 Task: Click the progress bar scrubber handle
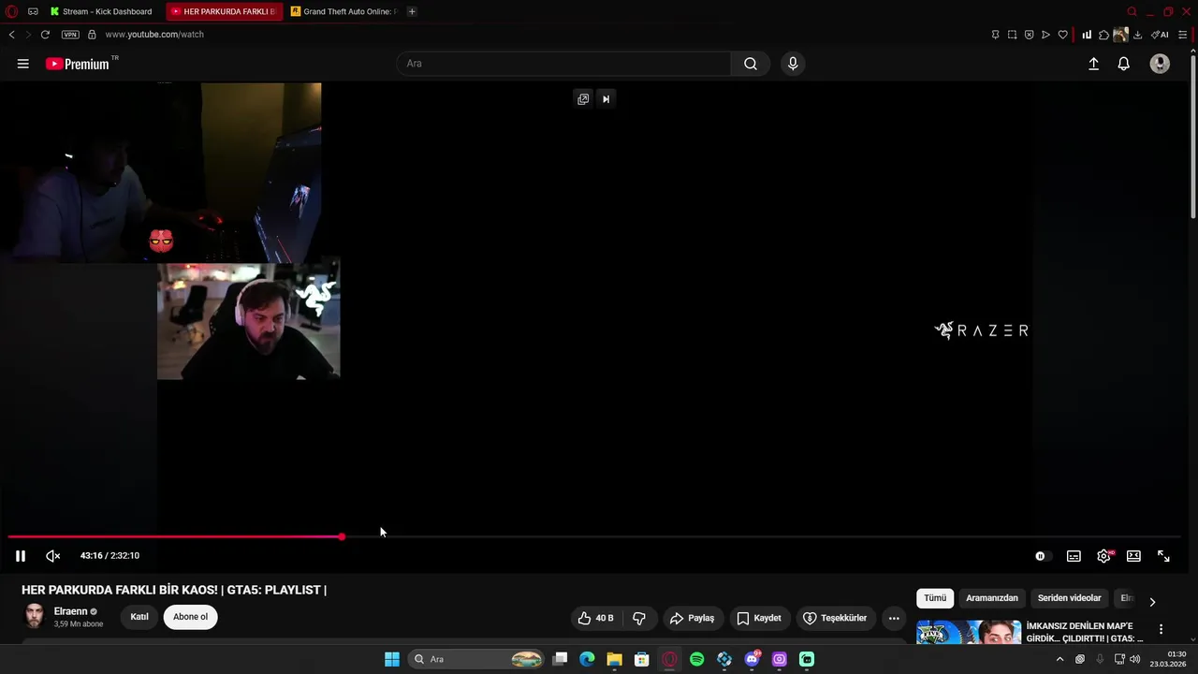[x=342, y=536]
